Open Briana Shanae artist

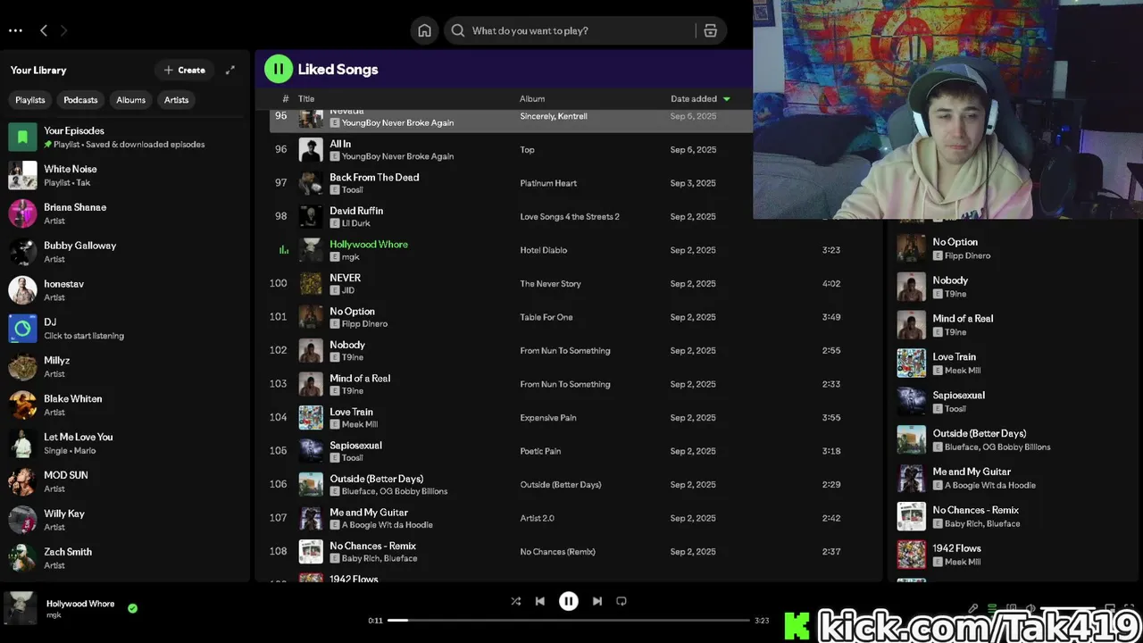[x=125, y=213]
